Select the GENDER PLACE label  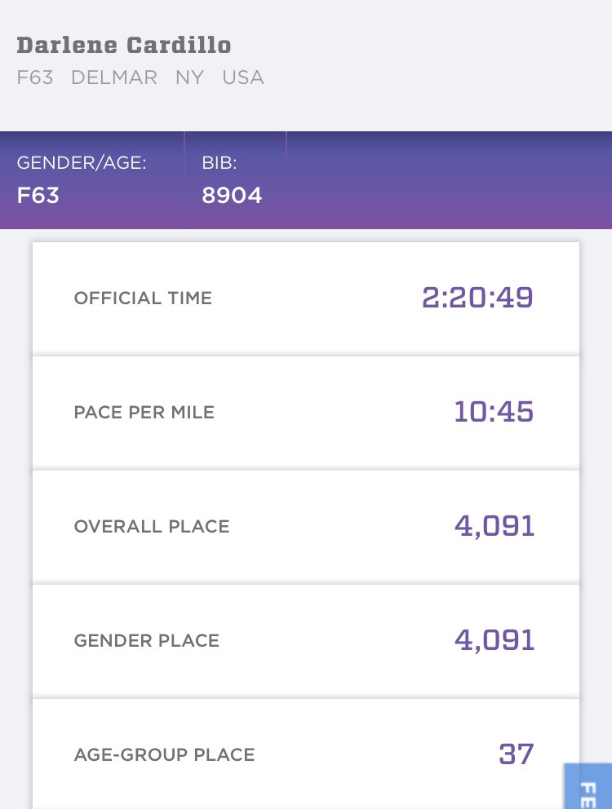pos(147,641)
